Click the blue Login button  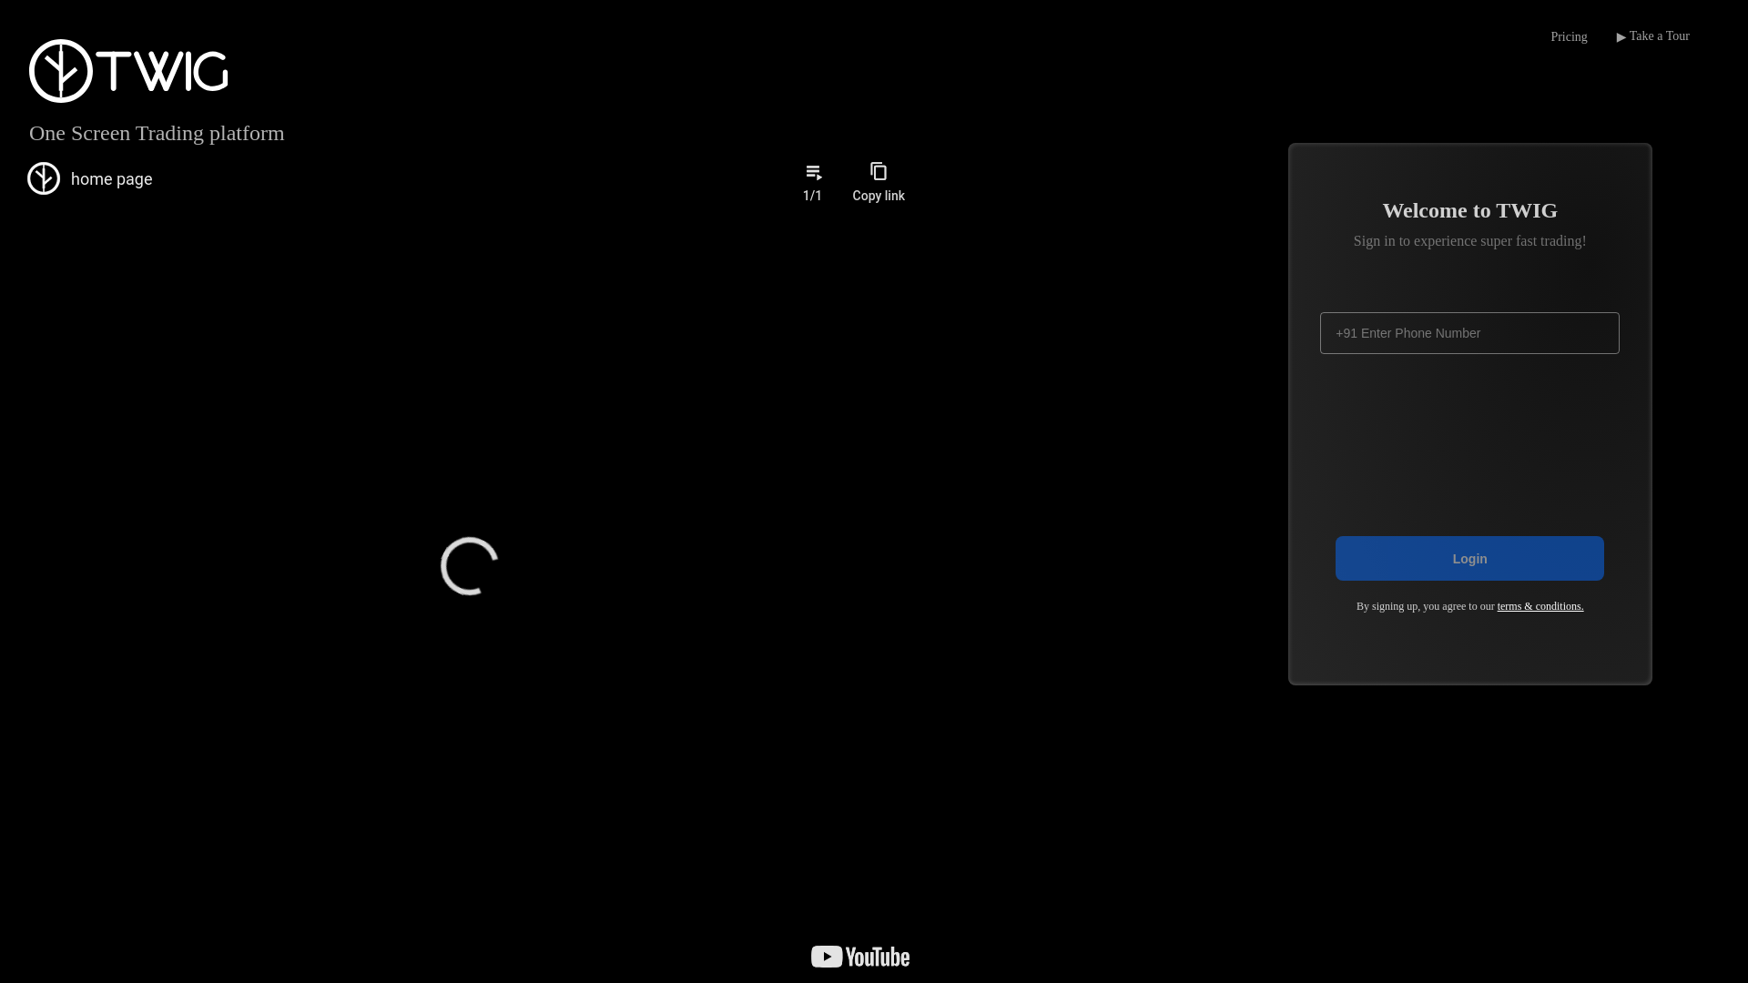click(1469, 558)
